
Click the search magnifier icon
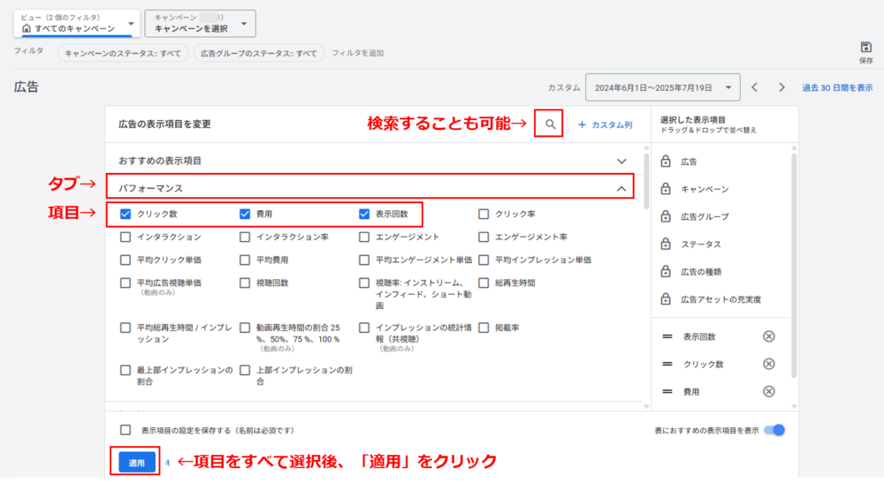click(550, 125)
